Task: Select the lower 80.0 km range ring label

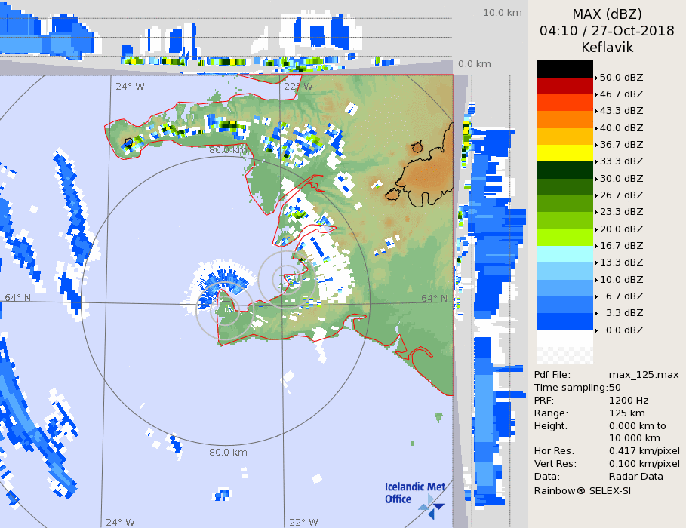Action: click(228, 453)
